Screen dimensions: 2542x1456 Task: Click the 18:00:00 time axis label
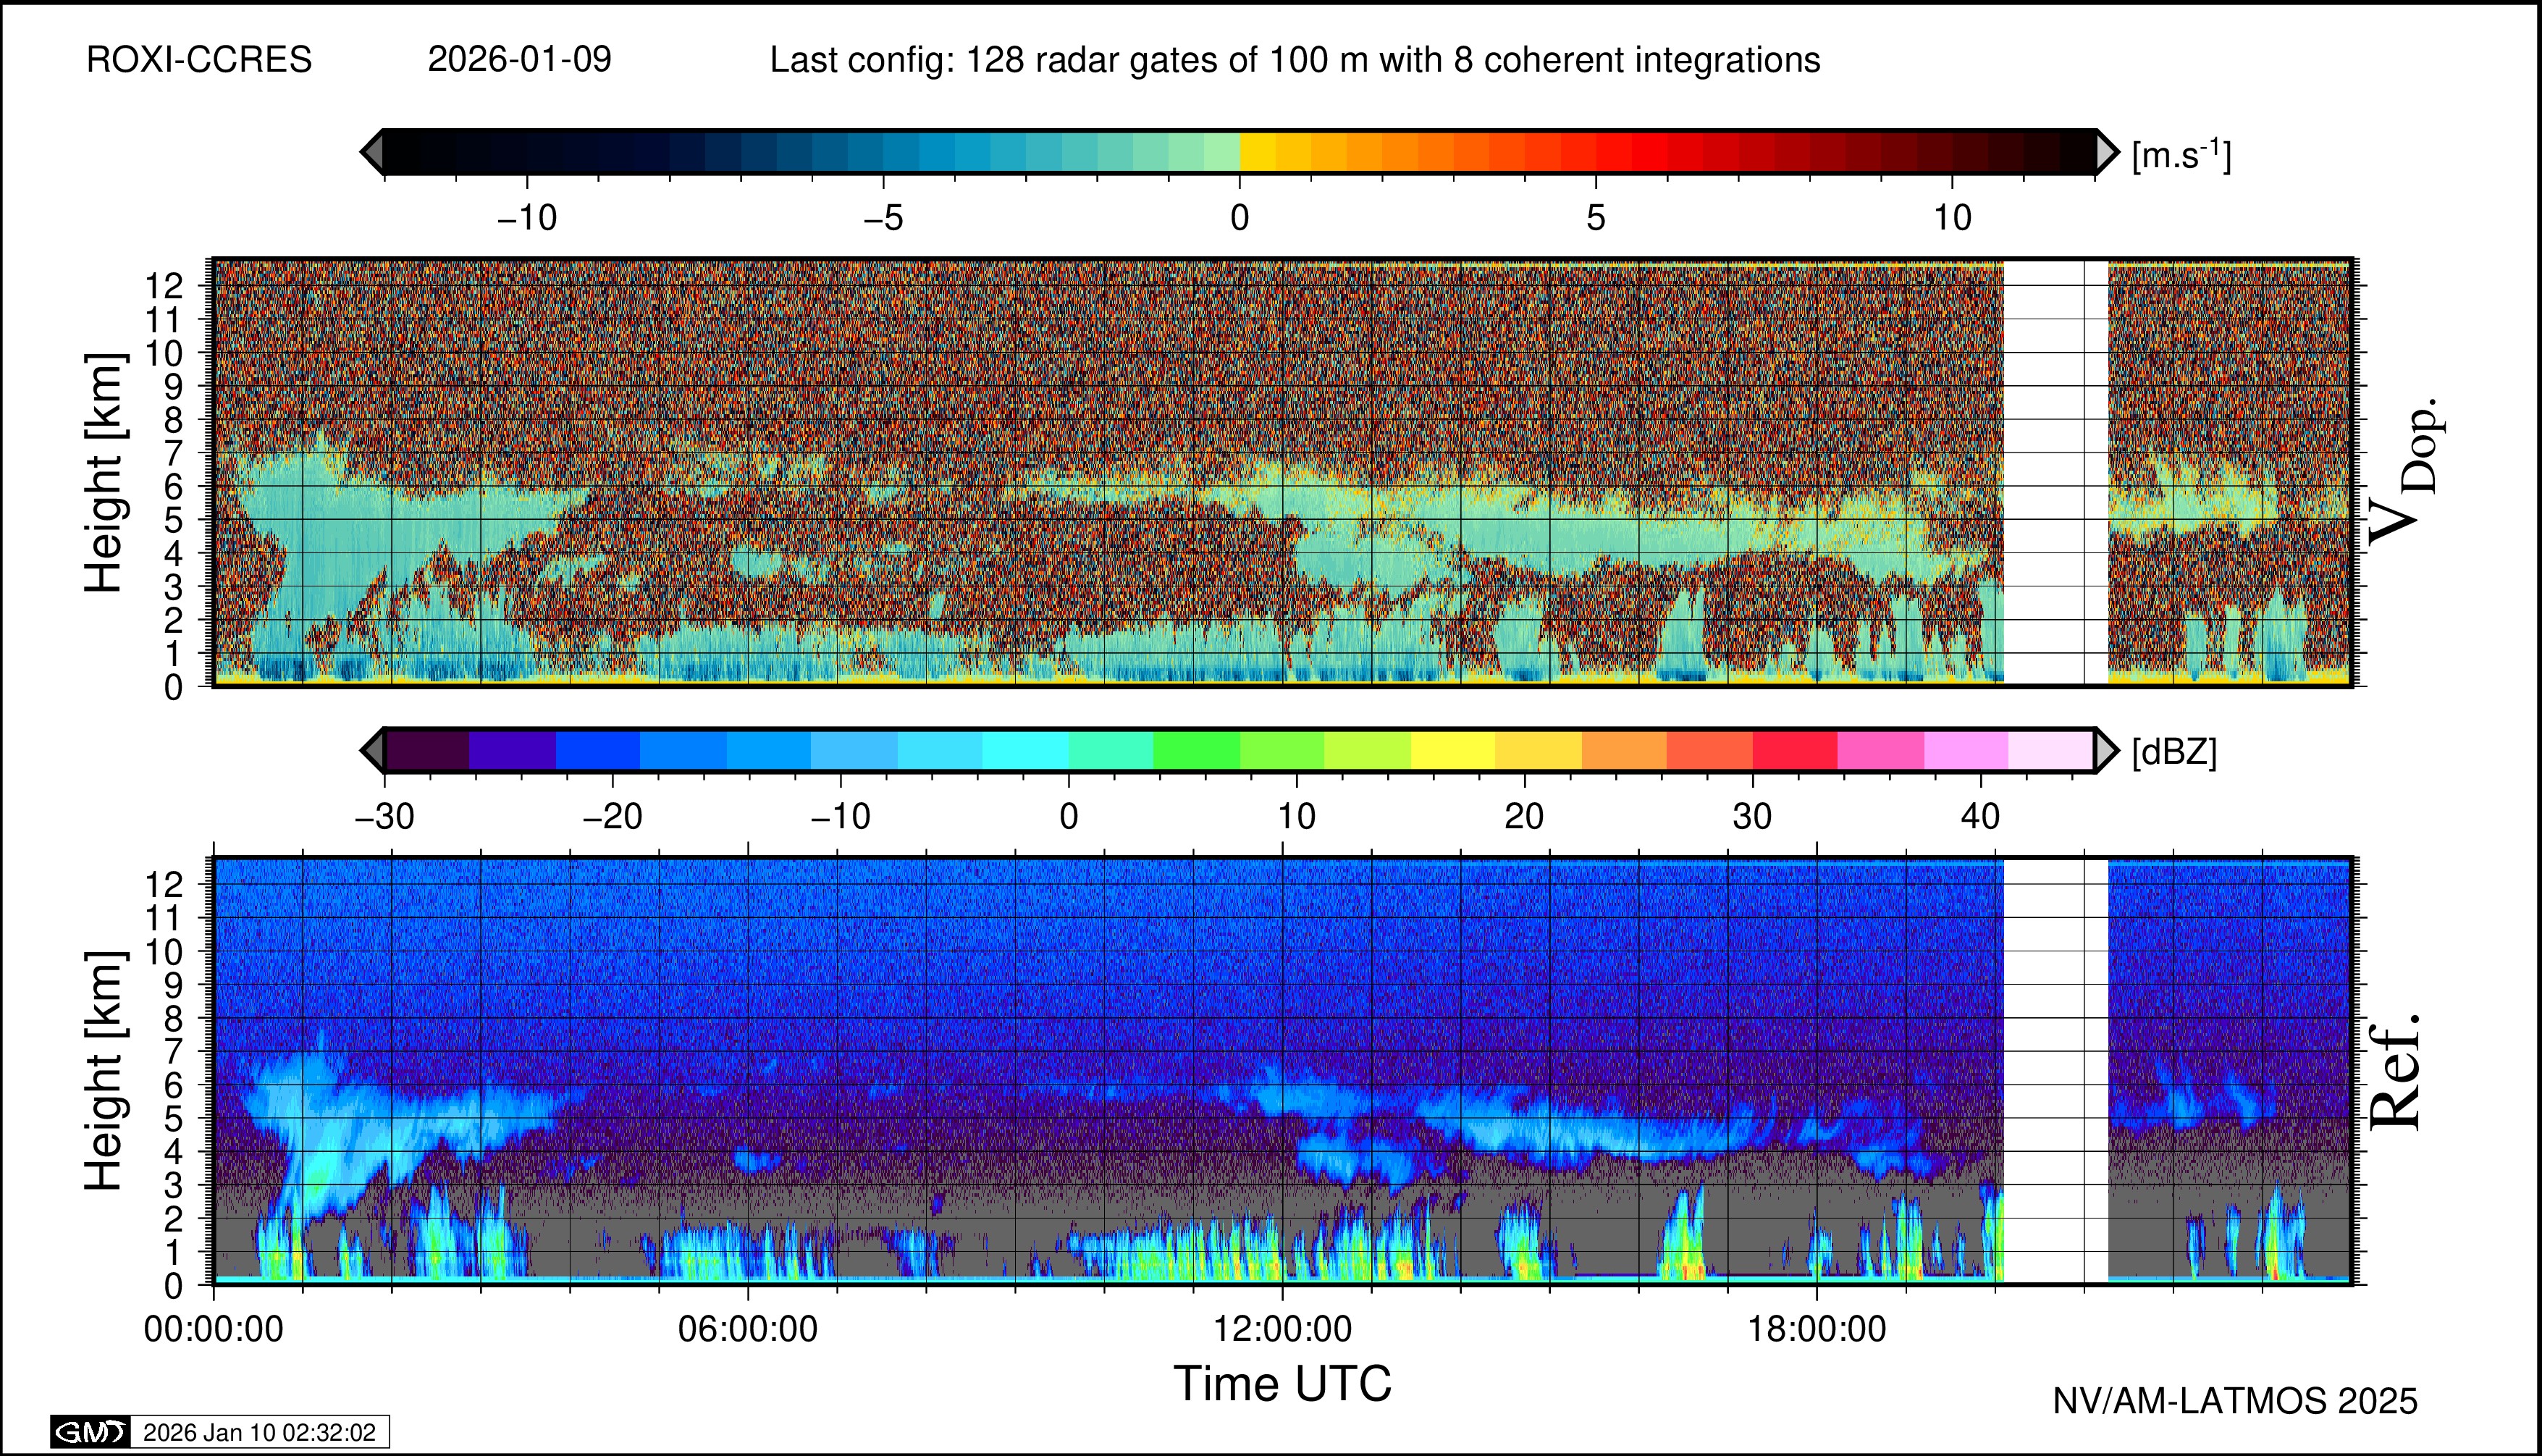(1816, 1330)
